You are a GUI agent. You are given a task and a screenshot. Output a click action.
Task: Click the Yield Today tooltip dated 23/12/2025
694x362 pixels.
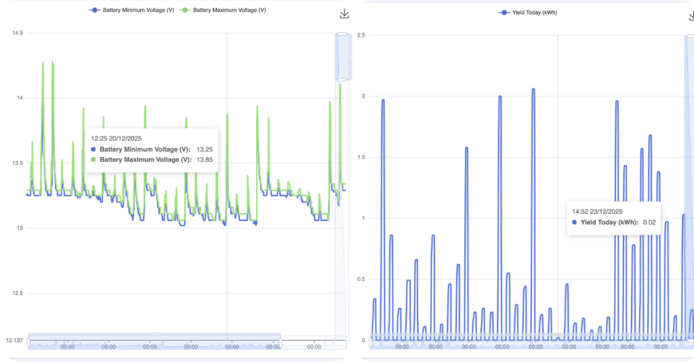tap(613, 217)
